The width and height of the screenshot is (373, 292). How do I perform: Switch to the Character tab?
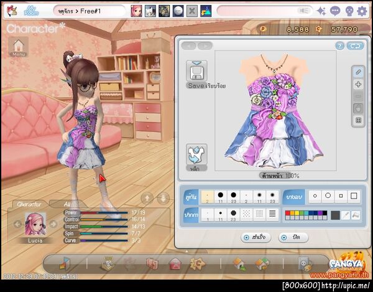[29, 204]
